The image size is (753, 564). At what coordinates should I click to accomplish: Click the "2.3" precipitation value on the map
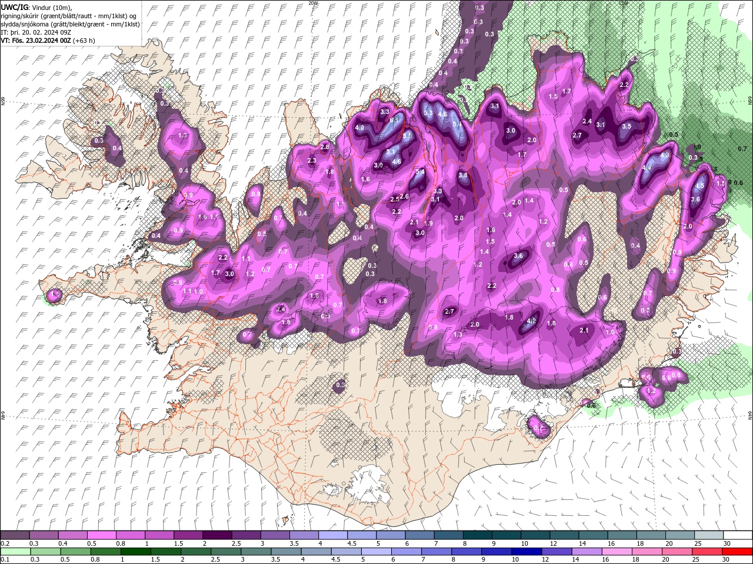pos(312,160)
